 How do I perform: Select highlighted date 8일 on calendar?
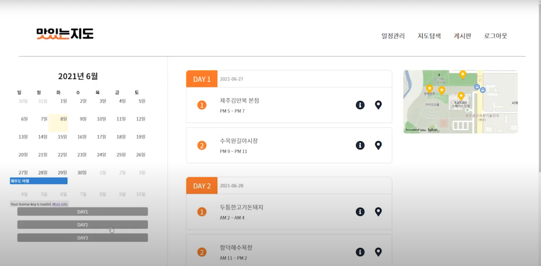click(59, 123)
